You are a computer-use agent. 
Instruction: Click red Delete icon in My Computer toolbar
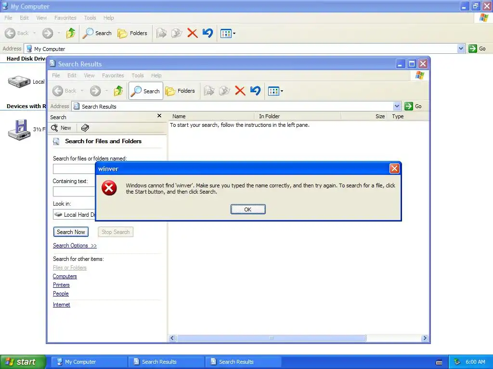click(192, 33)
